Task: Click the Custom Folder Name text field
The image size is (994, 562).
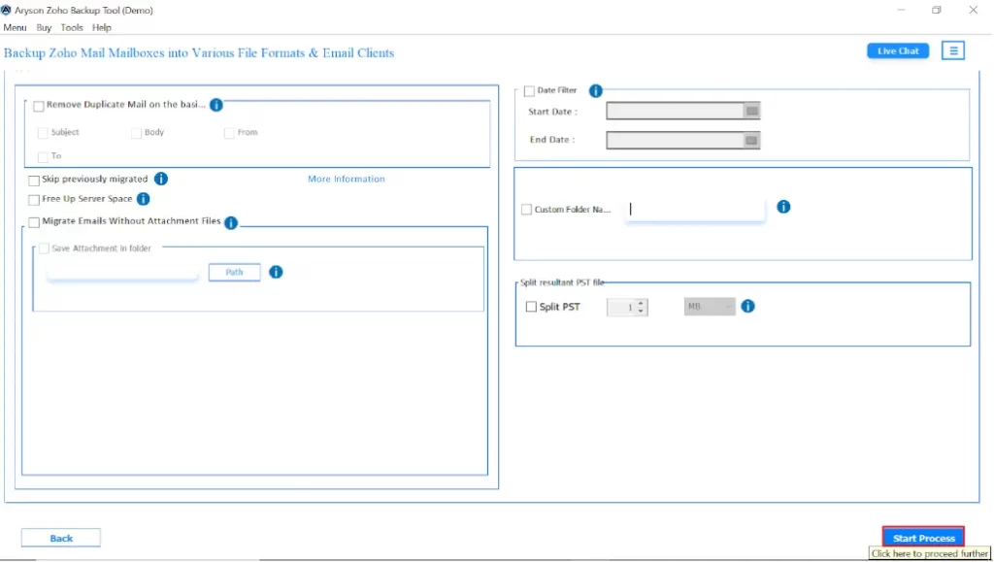Action: click(x=695, y=209)
